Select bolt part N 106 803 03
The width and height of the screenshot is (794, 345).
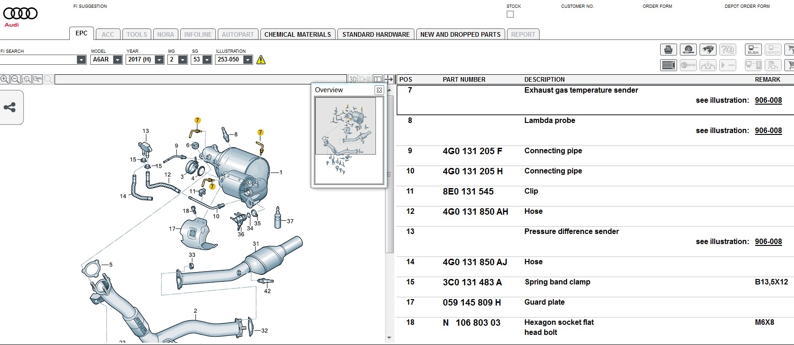pos(472,323)
